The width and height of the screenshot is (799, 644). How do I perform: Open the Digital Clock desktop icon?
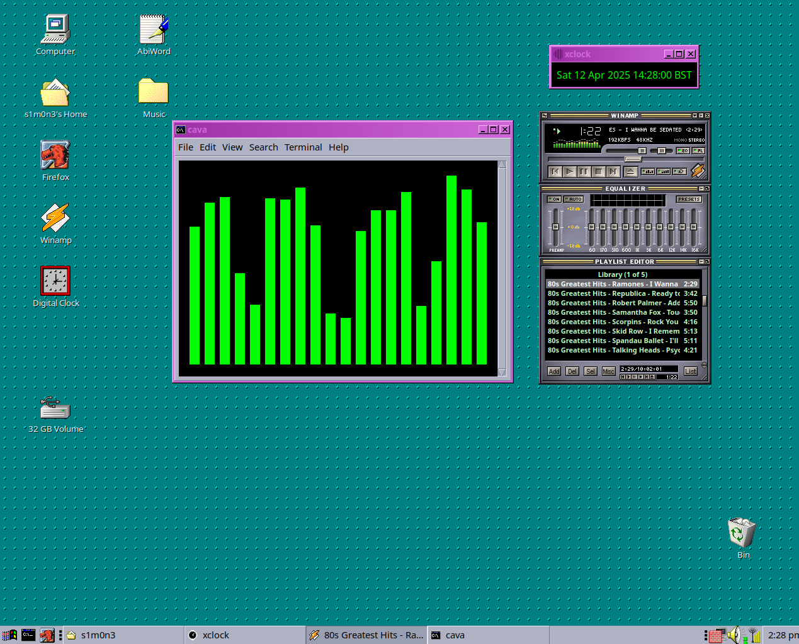click(x=55, y=281)
